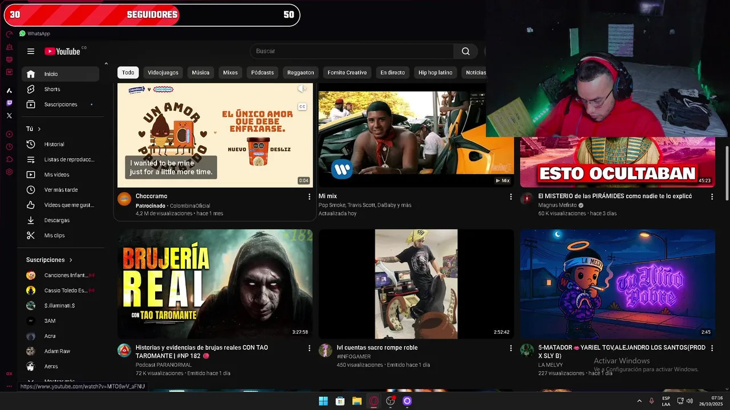
Task: Open the Windows Start menu
Action: point(323,401)
